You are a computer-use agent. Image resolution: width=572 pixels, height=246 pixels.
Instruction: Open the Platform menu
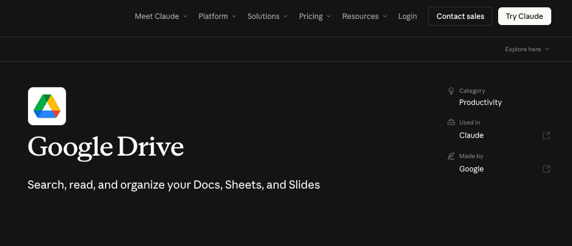tap(217, 16)
